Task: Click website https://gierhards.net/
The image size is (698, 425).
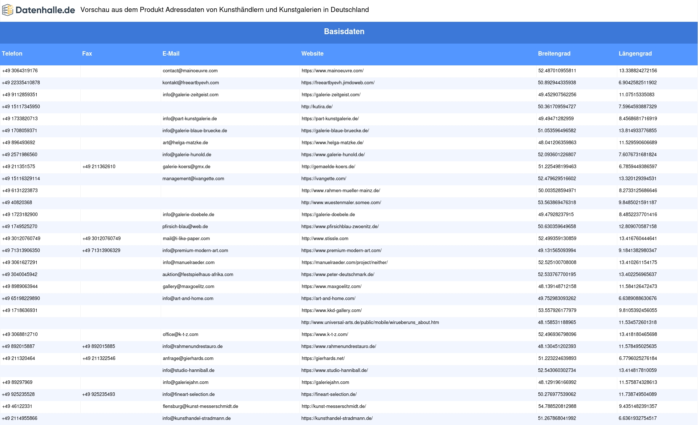Action: point(323,359)
